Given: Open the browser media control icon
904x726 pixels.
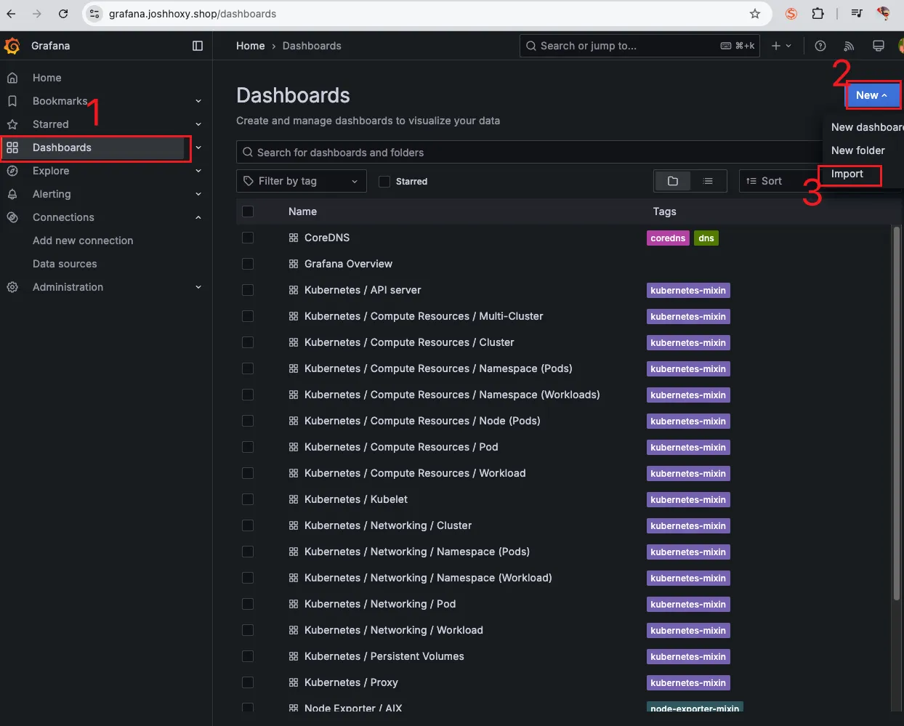Looking at the screenshot, I should [857, 14].
